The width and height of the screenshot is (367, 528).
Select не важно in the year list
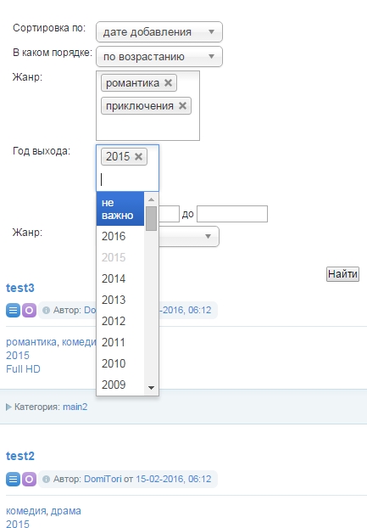(x=120, y=209)
